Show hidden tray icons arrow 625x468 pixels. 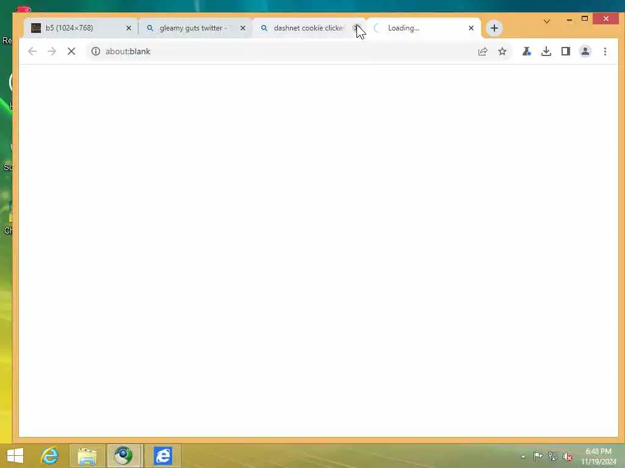(x=523, y=456)
